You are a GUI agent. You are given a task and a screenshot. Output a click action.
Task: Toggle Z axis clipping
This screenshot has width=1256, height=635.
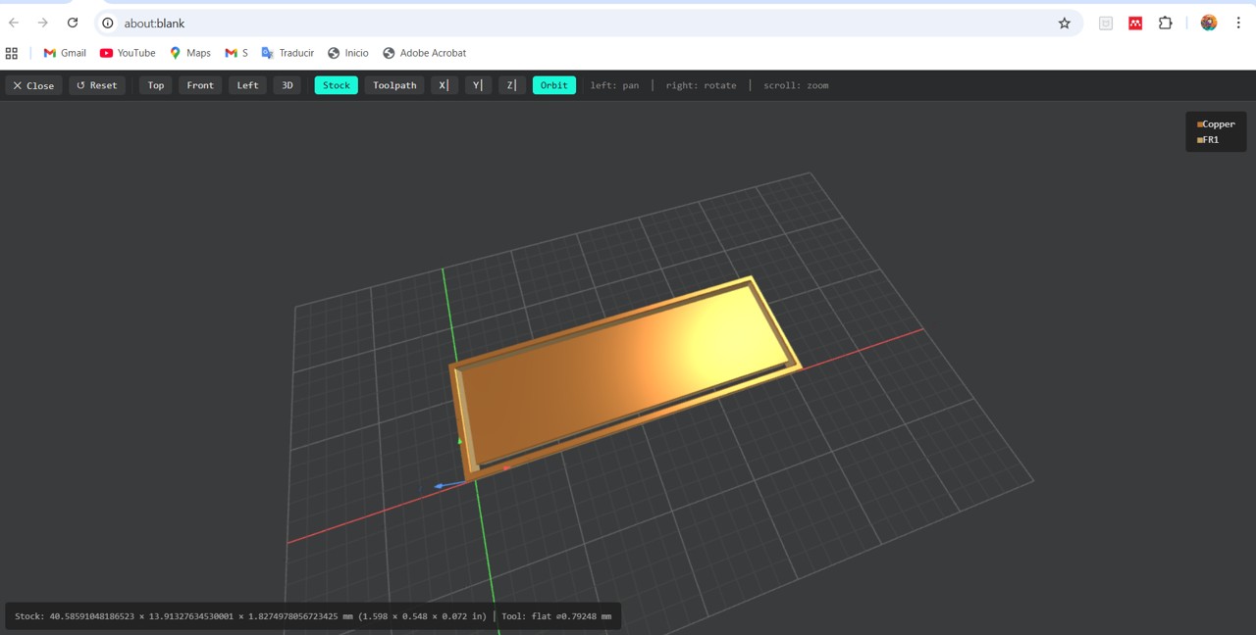511,85
